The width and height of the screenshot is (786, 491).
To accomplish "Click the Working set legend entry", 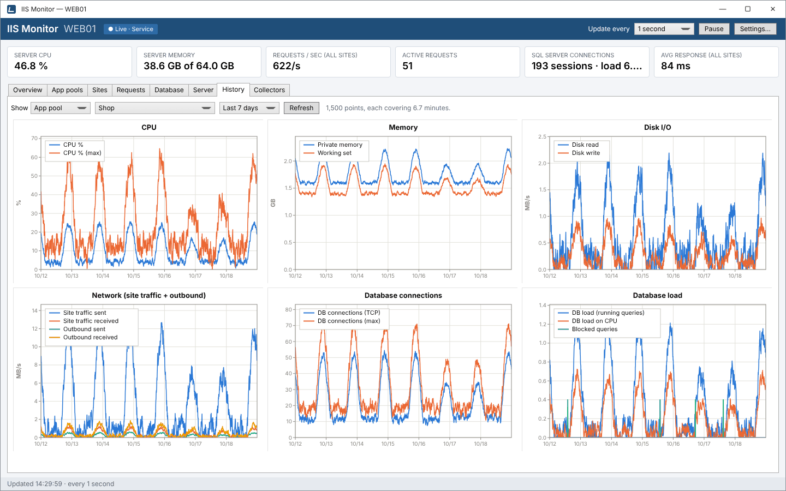I will point(327,153).
